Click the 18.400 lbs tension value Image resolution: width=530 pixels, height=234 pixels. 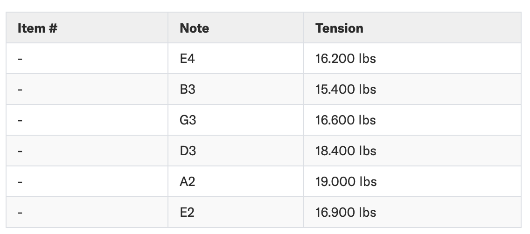346,151
